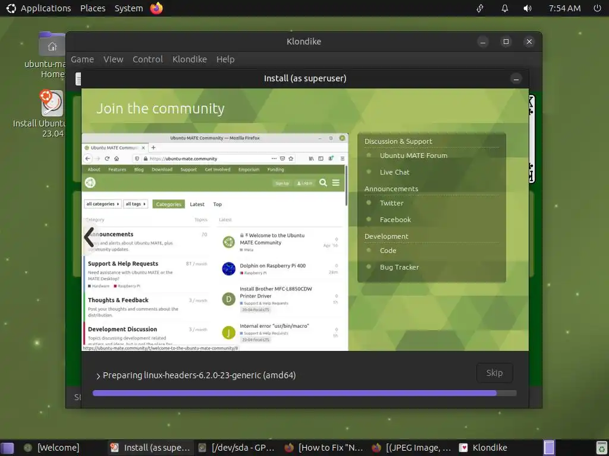Click the Sign Up button in forum
Screen dimensions: 609x456
pos(282,183)
